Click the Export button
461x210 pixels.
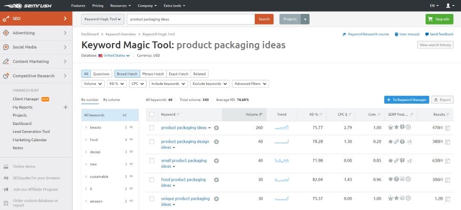click(442, 100)
